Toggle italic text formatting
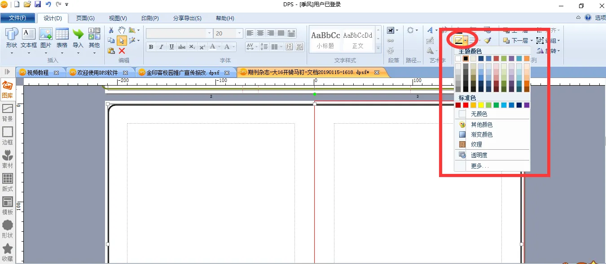 click(162, 47)
